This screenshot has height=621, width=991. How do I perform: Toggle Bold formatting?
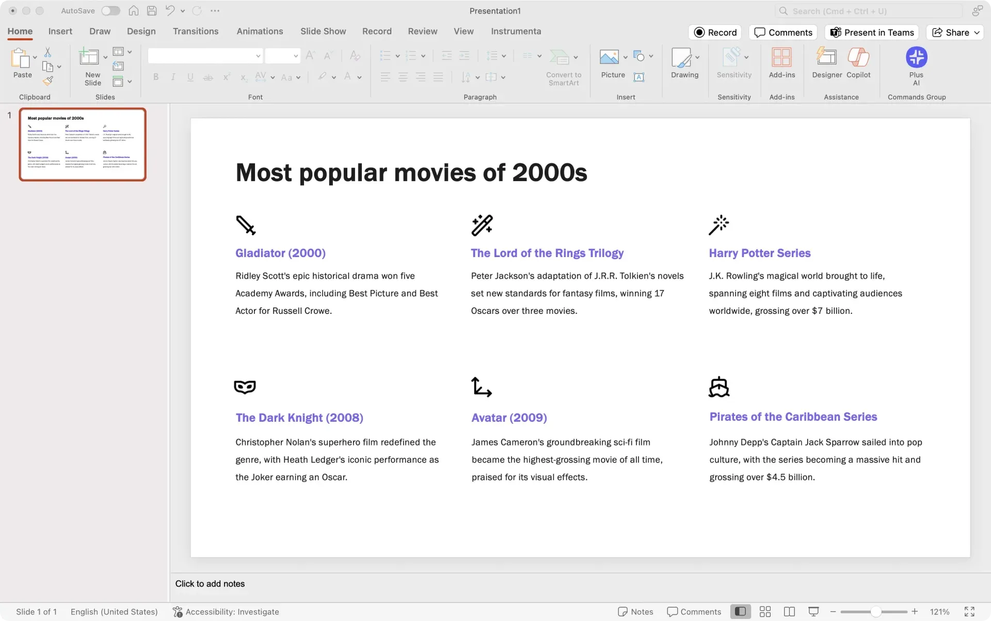[155, 77]
